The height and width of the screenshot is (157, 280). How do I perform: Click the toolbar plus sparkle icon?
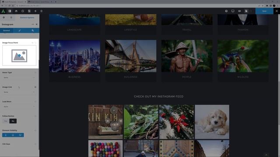[x=35, y=11]
